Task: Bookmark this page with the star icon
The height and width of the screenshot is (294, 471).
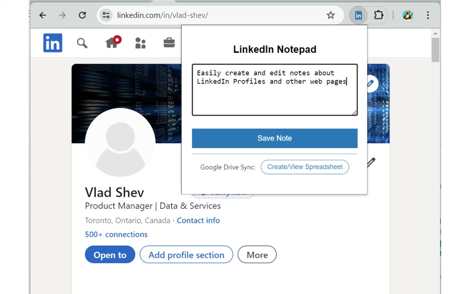Action: click(330, 15)
